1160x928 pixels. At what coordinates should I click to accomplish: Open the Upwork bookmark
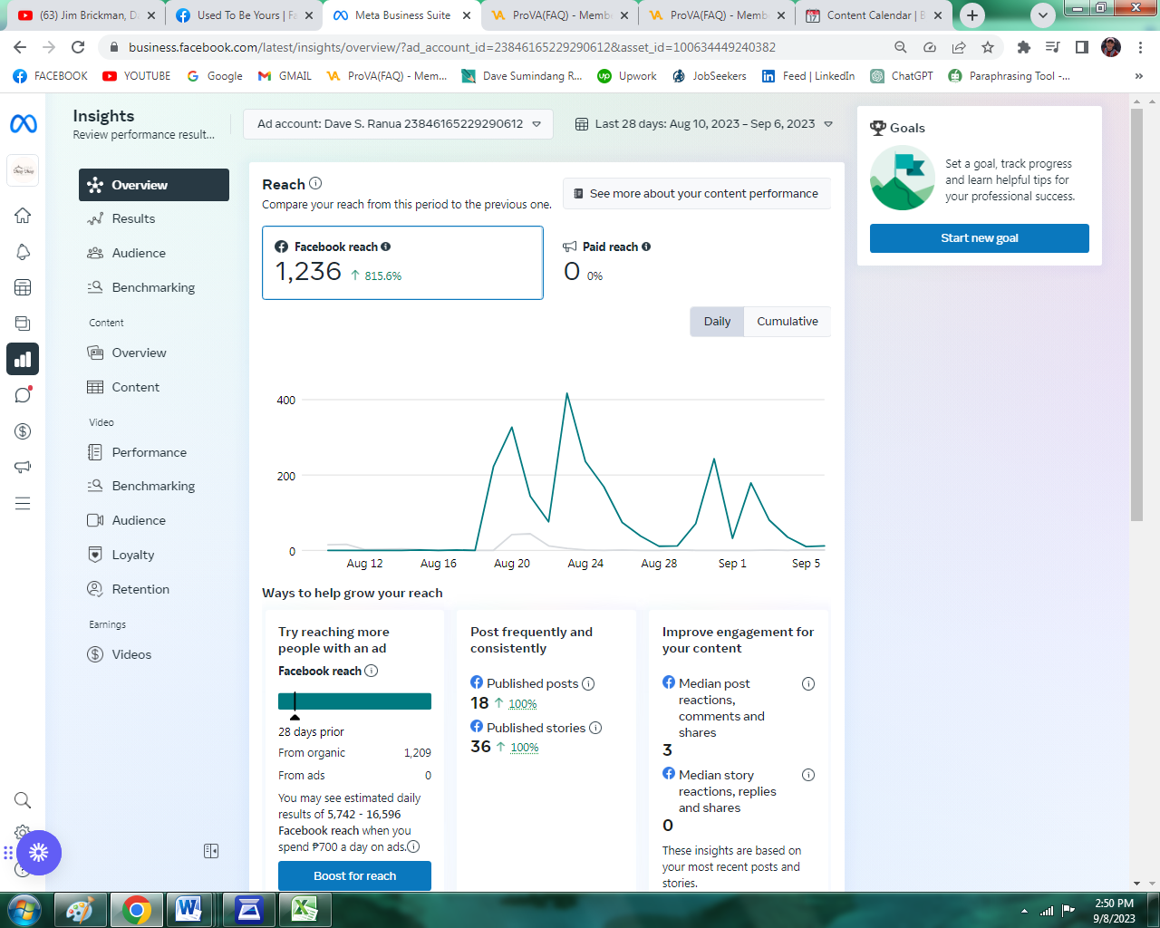pyautogui.click(x=627, y=76)
